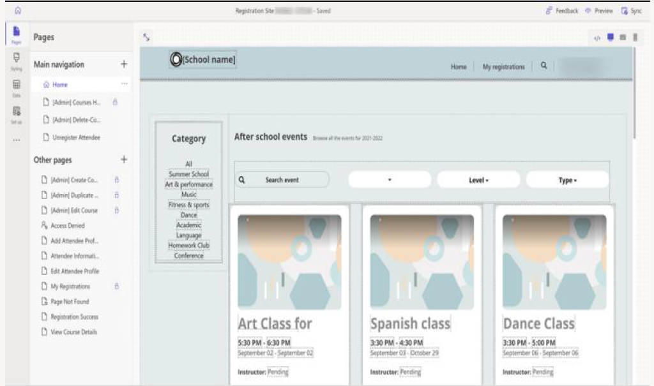Click lock icon beside [Admin] Courses H...
This screenshot has width=654, height=386.
[x=115, y=102]
